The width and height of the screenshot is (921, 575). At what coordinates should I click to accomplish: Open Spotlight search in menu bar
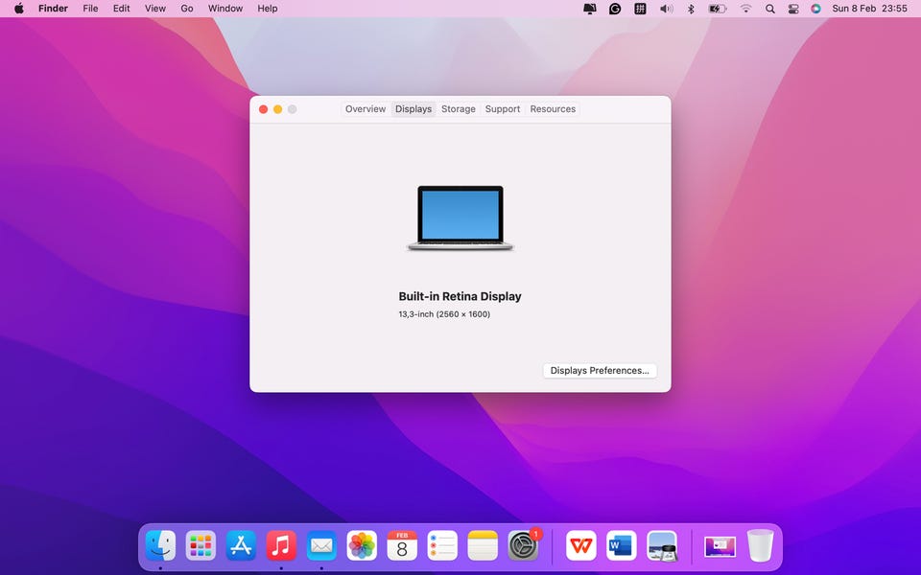tap(770, 9)
